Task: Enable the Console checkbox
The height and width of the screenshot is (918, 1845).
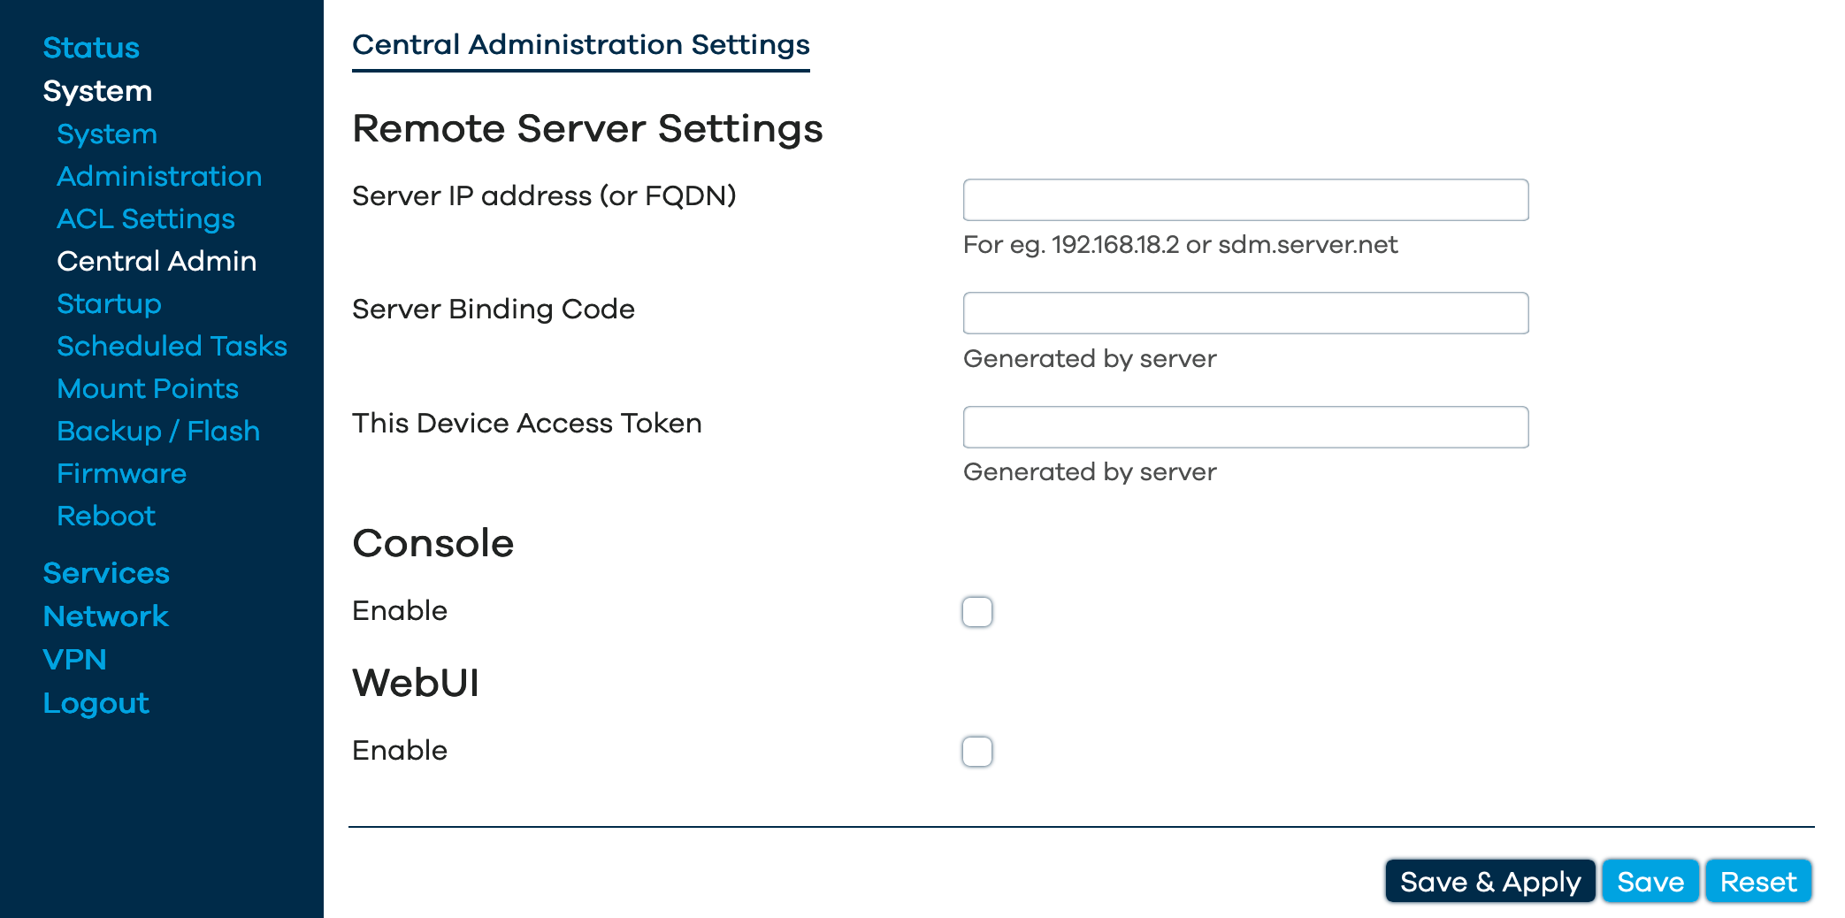Action: point(977,612)
